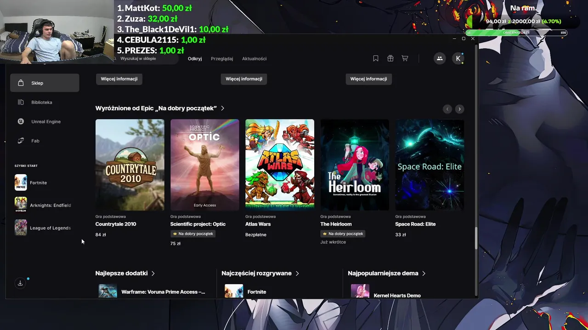
Task: Click the Sklep shopping bag icon
Action: pos(21,83)
